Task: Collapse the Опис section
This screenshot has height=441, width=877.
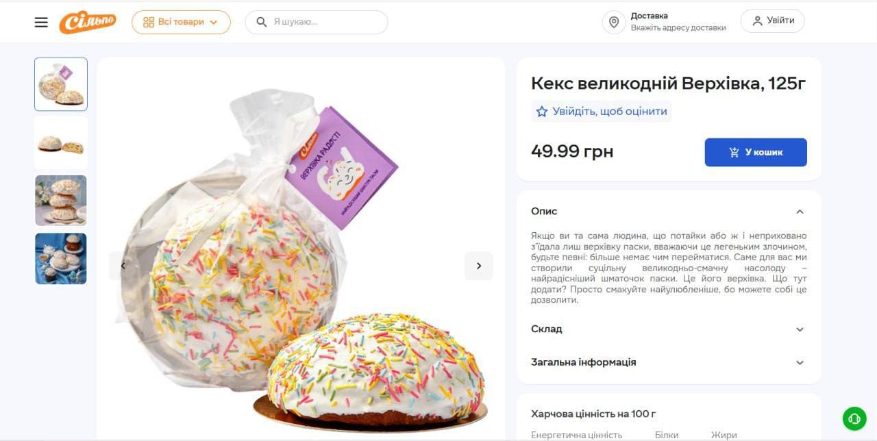Action: 800,212
